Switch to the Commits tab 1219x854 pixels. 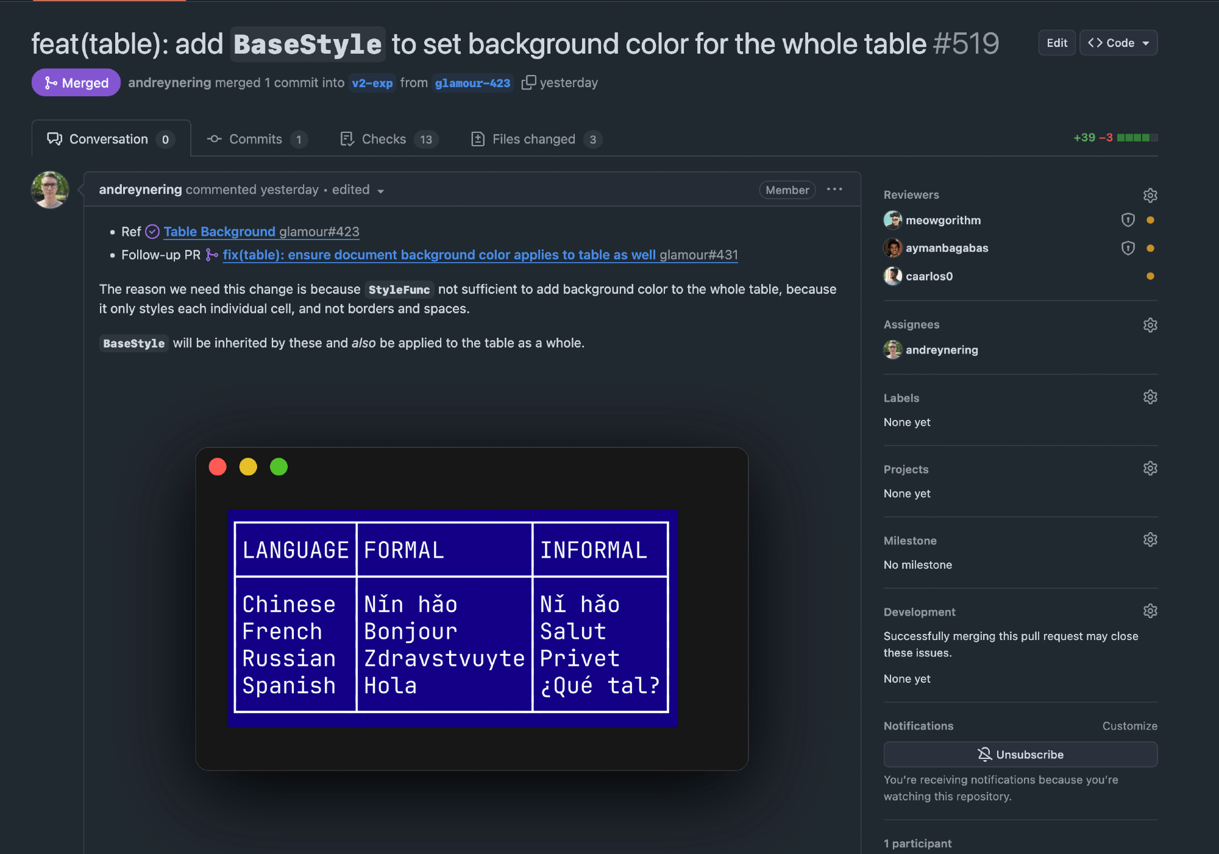(256, 139)
